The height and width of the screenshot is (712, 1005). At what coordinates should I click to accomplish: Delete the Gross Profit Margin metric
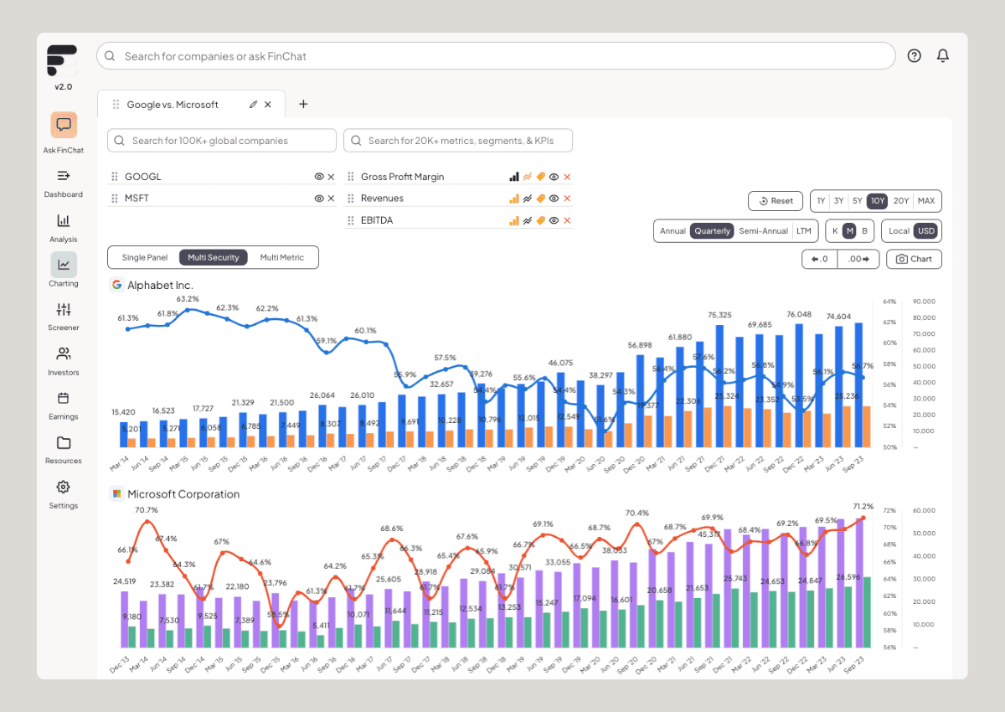[567, 177]
